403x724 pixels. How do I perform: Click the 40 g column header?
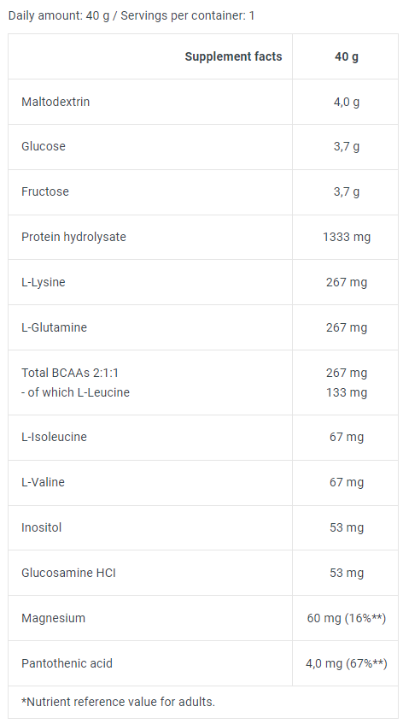point(347,56)
